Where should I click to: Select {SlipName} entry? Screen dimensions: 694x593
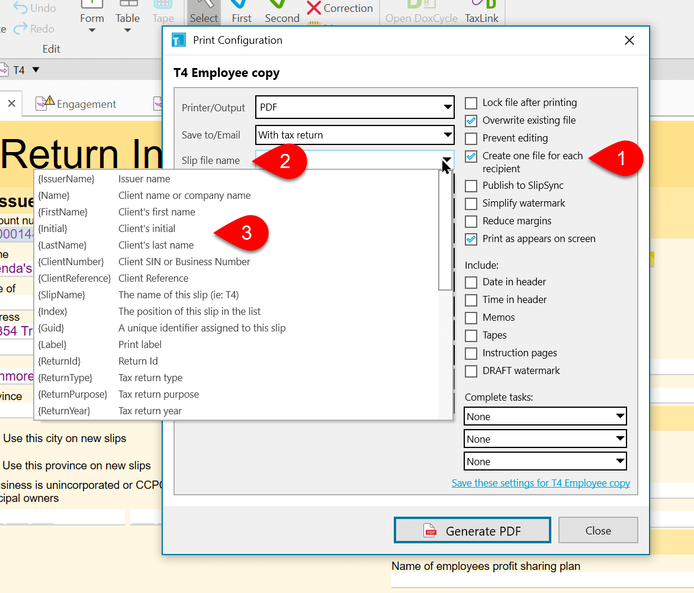coord(237,295)
